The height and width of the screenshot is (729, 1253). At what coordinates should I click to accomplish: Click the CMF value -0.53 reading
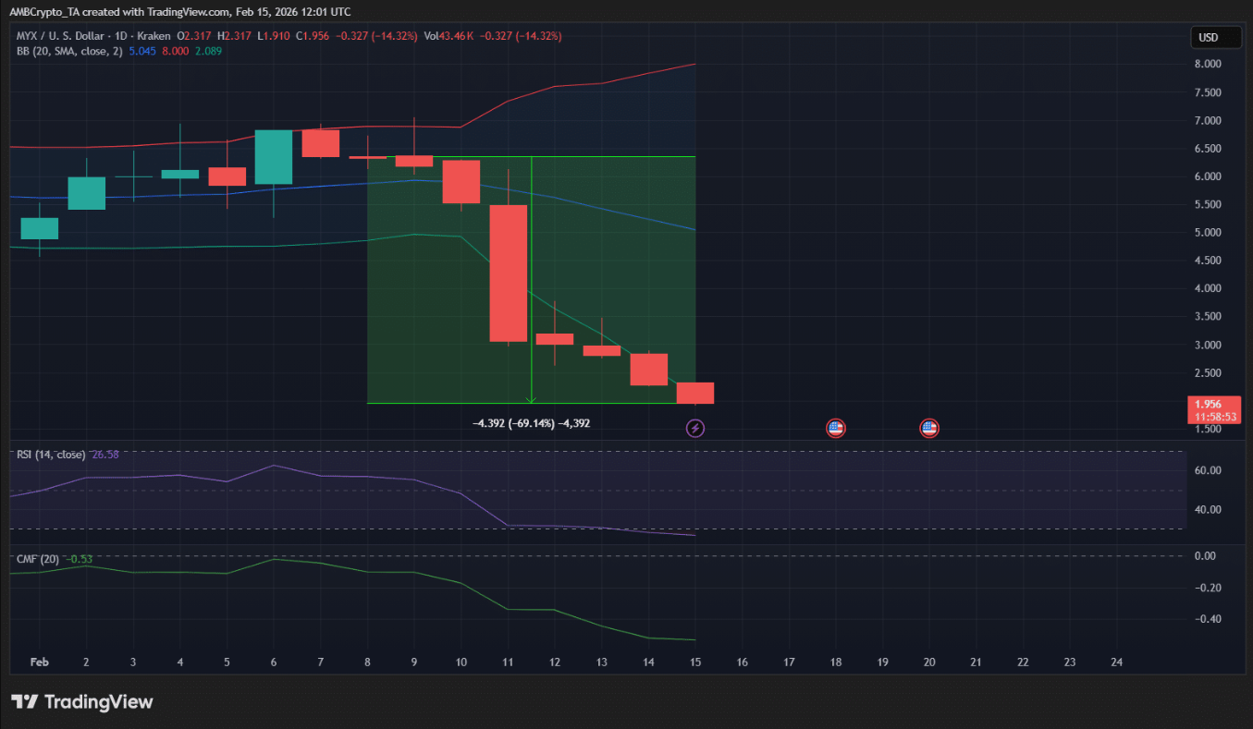coord(80,559)
